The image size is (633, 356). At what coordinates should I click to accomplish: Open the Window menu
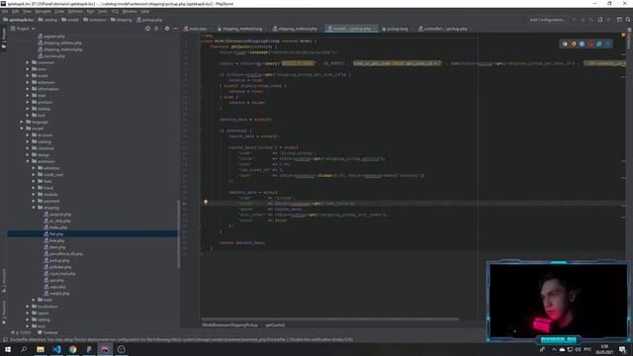pyautogui.click(x=130, y=12)
